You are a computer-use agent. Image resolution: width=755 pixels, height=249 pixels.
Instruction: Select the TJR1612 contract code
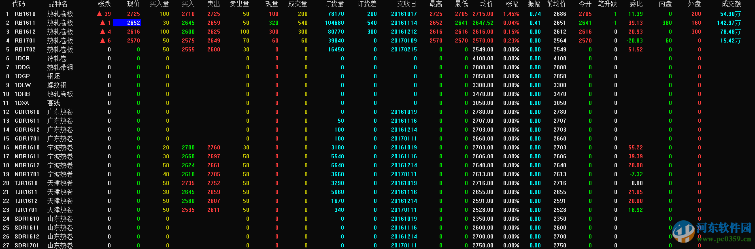coord(26,201)
